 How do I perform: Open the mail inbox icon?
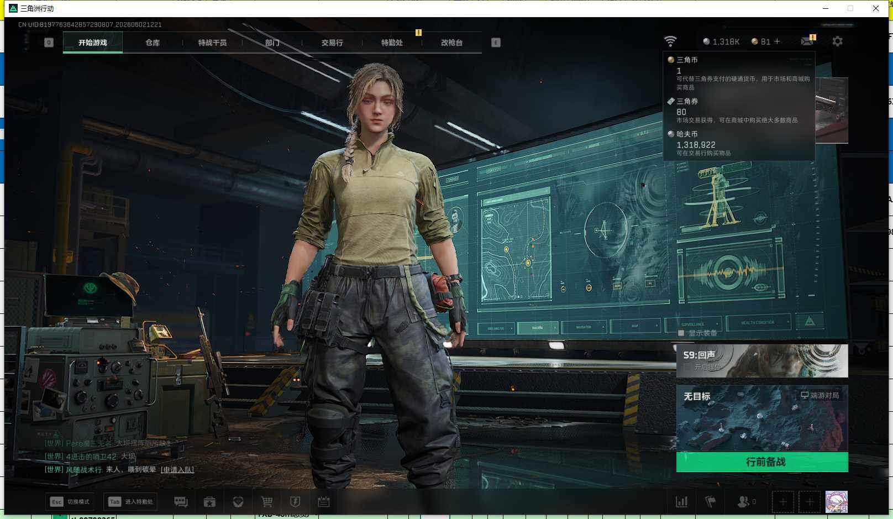click(807, 41)
